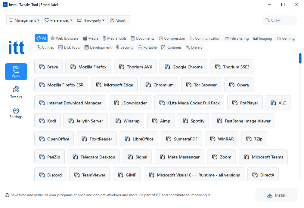Select the Apps sidebar icon

click(x=16, y=71)
